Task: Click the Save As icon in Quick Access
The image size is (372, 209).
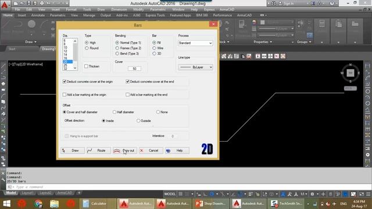Action: 35,3
